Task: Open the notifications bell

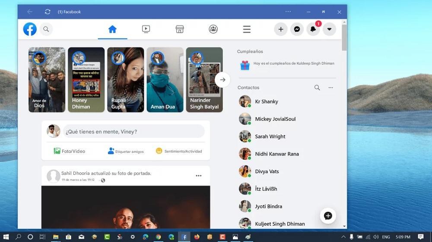Action: (x=313, y=29)
